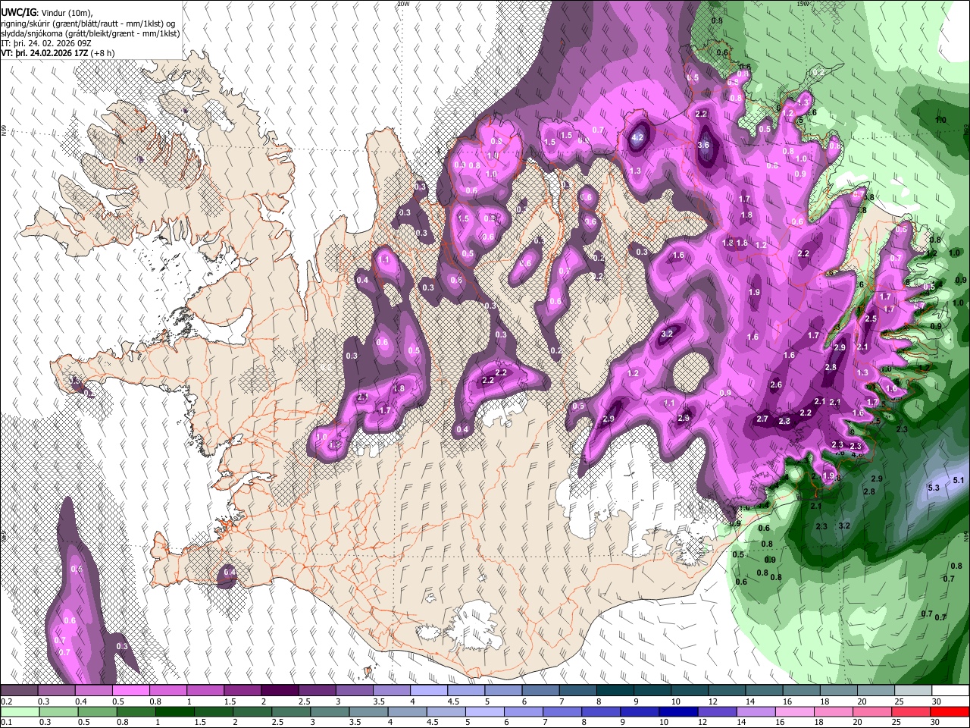Click the '0.2' label in the upper legend row
Screen dimensions: 970x728
(7, 701)
